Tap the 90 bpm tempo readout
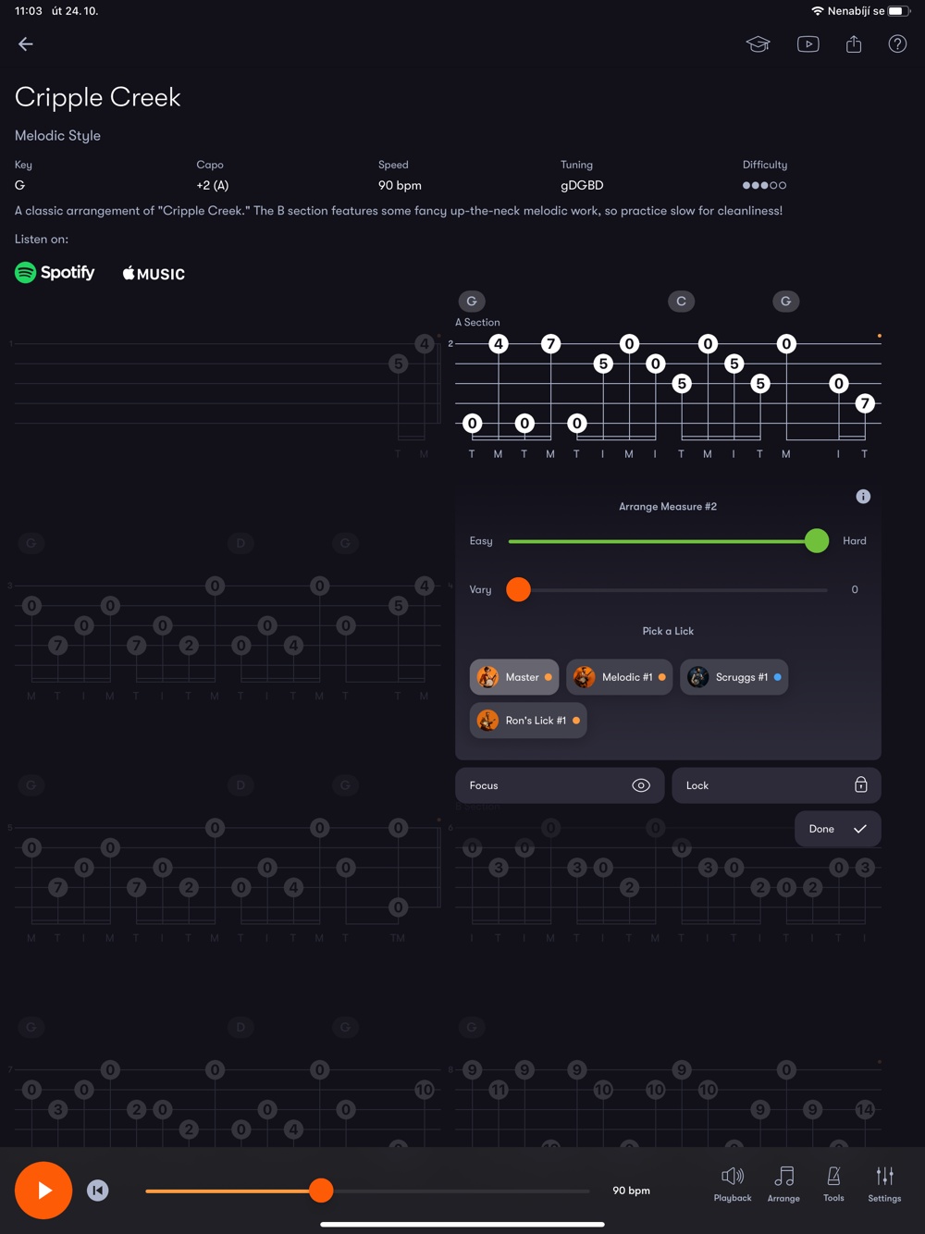This screenshot has width=925, height=1234. click(x=632, y=1191)
